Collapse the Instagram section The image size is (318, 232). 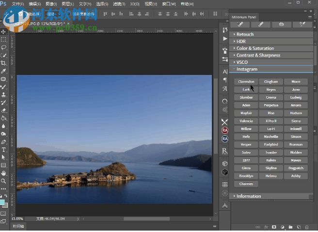[x=271, y=69]
